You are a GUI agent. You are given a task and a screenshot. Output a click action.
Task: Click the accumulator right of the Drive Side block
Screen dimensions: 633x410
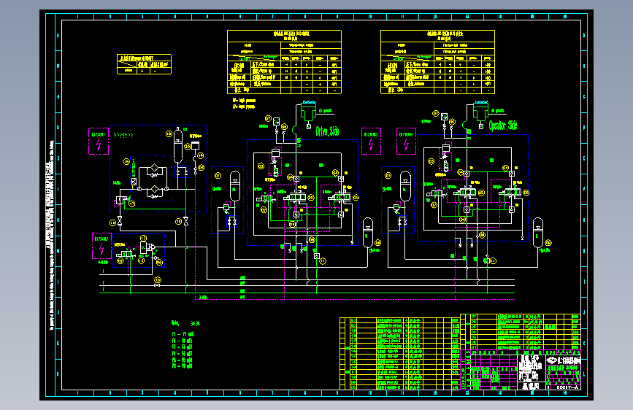[368, 233]
